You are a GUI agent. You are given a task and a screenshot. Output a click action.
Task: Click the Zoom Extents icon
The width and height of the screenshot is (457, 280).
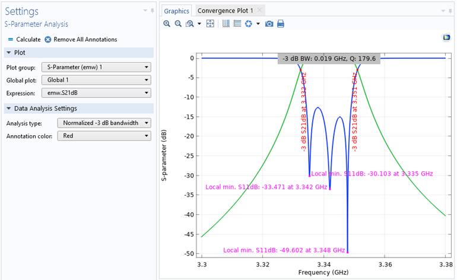click(210, 24)
